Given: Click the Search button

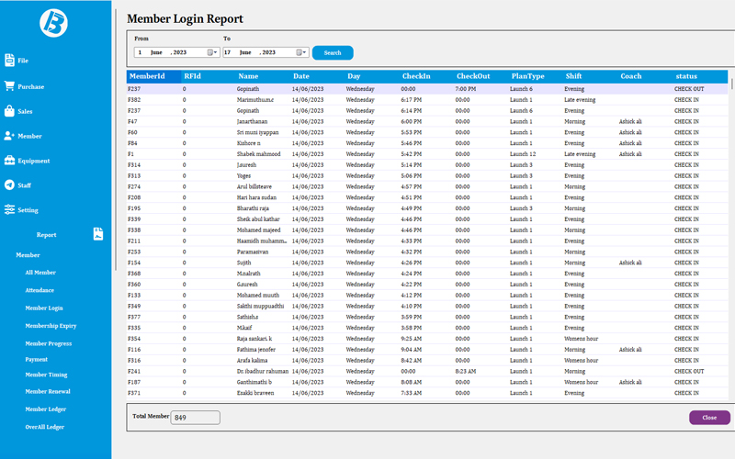Looking at the screenshot, I should [333, 53].
